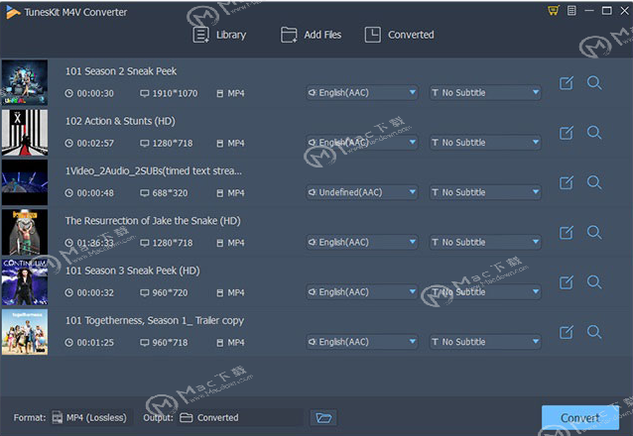The image size is (633, 436).
Task: Maximize the TunesKit window
Action: click(607, 11)
